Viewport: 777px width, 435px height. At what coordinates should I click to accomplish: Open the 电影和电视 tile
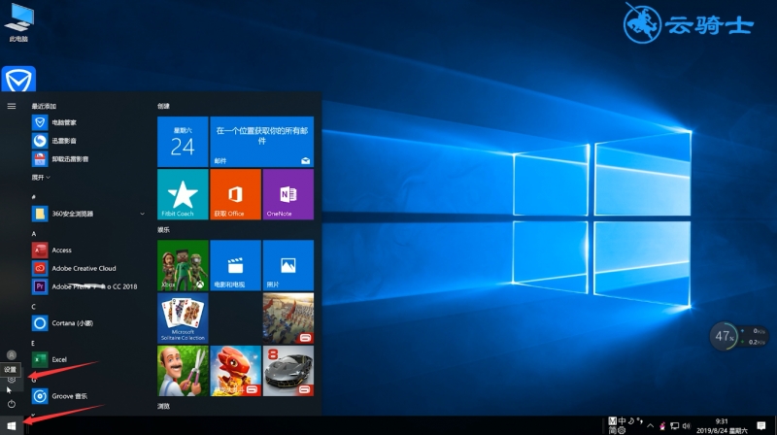[x=235, y=265]
